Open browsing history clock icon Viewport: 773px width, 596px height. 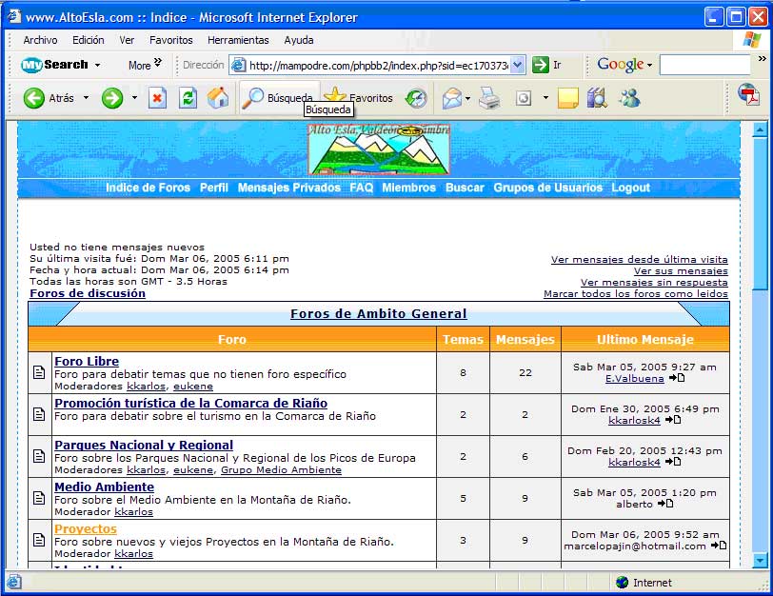[x=416, y=98]
